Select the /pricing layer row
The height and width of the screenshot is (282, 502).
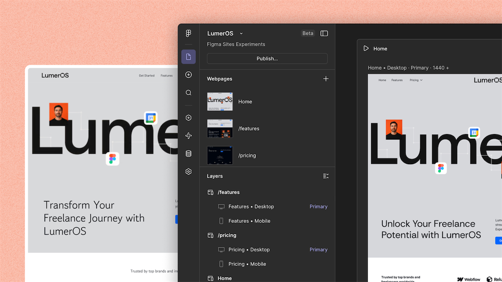pos(268,235)
